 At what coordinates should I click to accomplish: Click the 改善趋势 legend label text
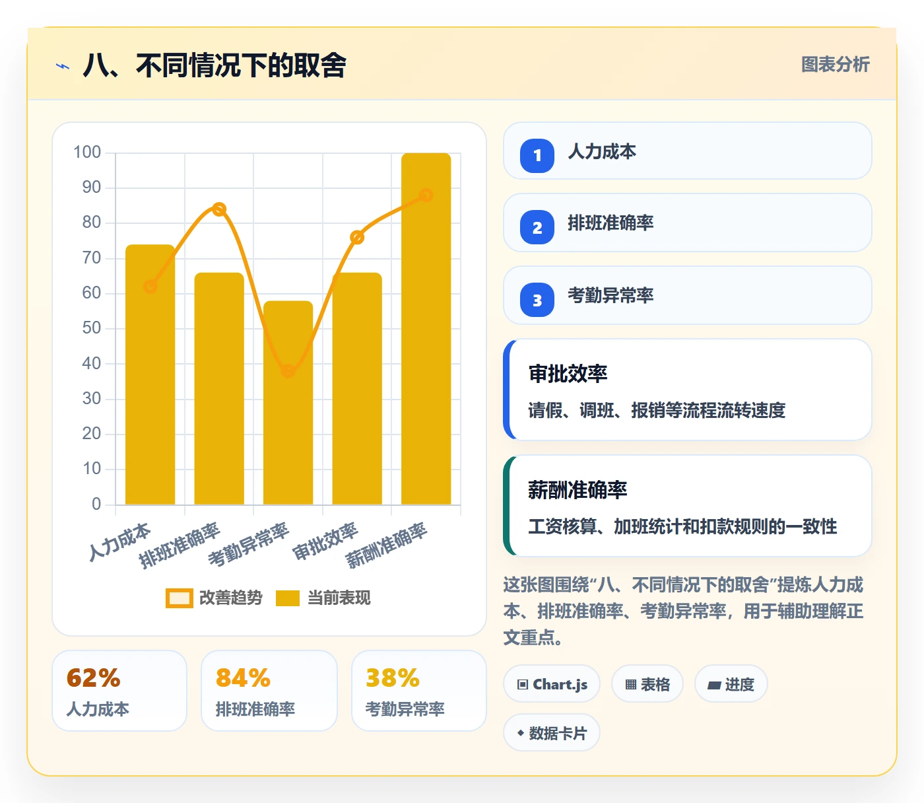pyautogui.click(x=231, y=598)
